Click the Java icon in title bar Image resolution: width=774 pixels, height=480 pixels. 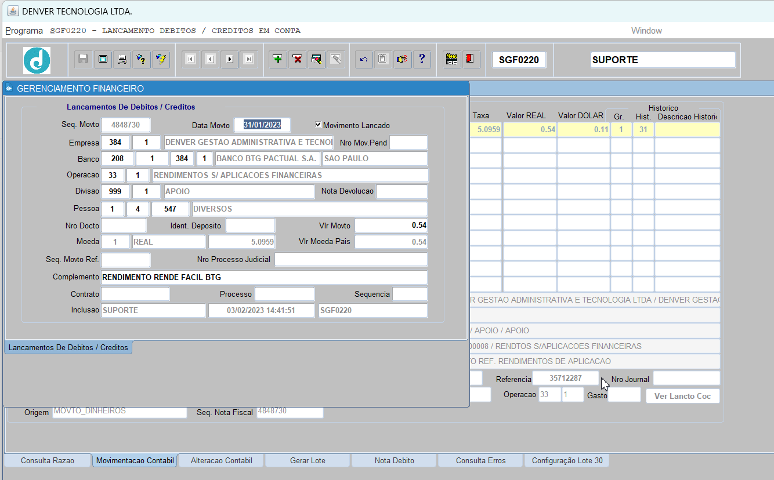[12, 10]
